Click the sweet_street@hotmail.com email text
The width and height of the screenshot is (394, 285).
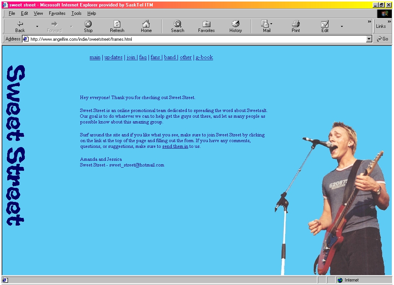pyautogui.click(x=137, y=165)
